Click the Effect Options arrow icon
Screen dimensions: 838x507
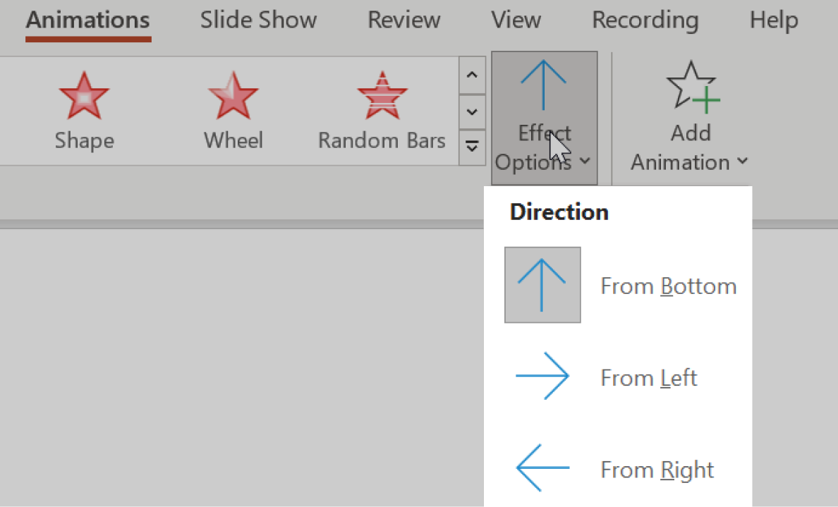pyautogui.click(x=543, y=85)
